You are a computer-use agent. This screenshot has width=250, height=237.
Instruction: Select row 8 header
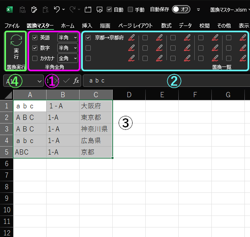pyautogui.click(x=6, y=186)
